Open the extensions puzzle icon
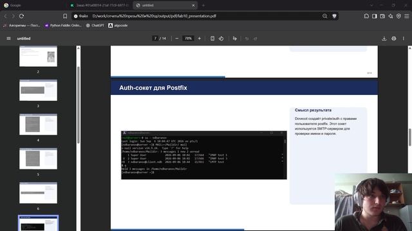 (366, 16)
